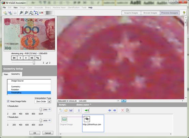This screenshot has height=138, width=189.
Task: Open the File menu
Action: [4, 7]
